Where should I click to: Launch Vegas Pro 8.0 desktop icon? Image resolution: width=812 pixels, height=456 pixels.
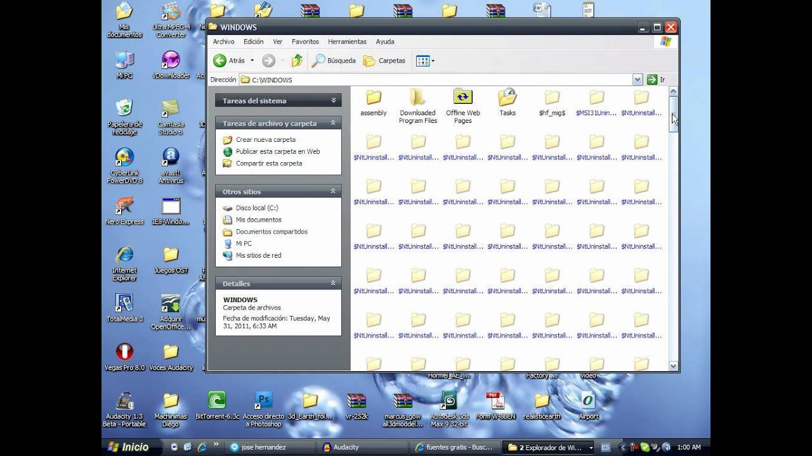[x=124, y=357]
